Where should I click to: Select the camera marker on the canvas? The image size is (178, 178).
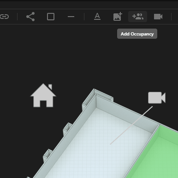(157, 98)
